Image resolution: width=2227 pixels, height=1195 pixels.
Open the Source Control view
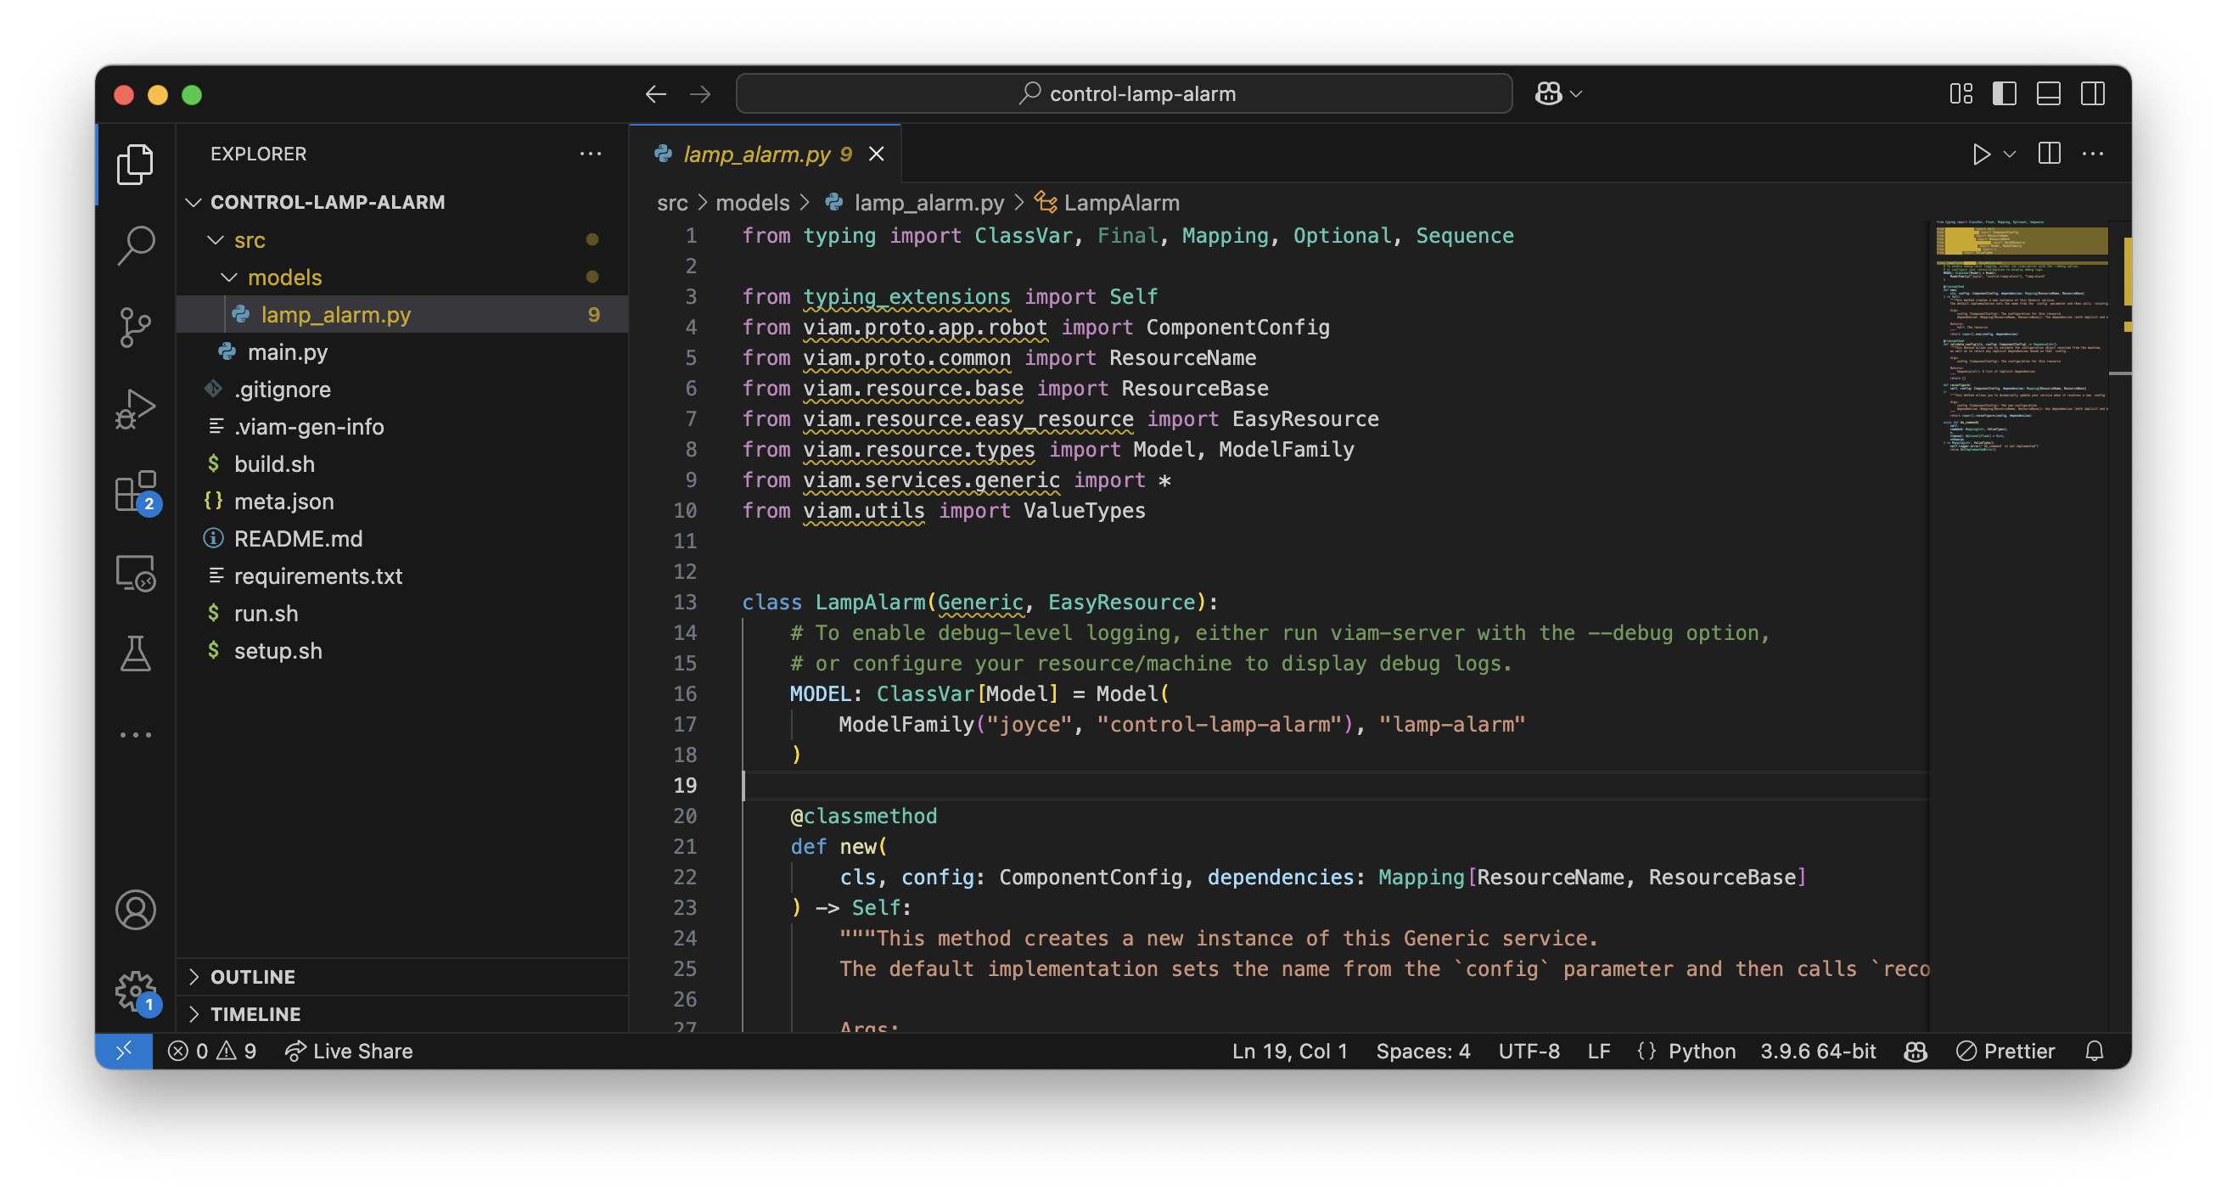pyautogui.click(x=135, y=328)
